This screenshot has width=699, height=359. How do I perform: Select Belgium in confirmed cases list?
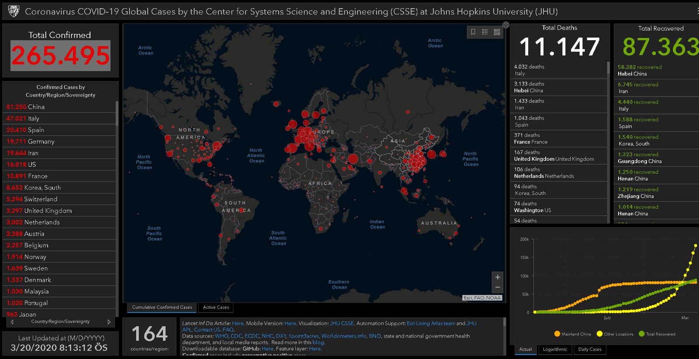point(59,245)
